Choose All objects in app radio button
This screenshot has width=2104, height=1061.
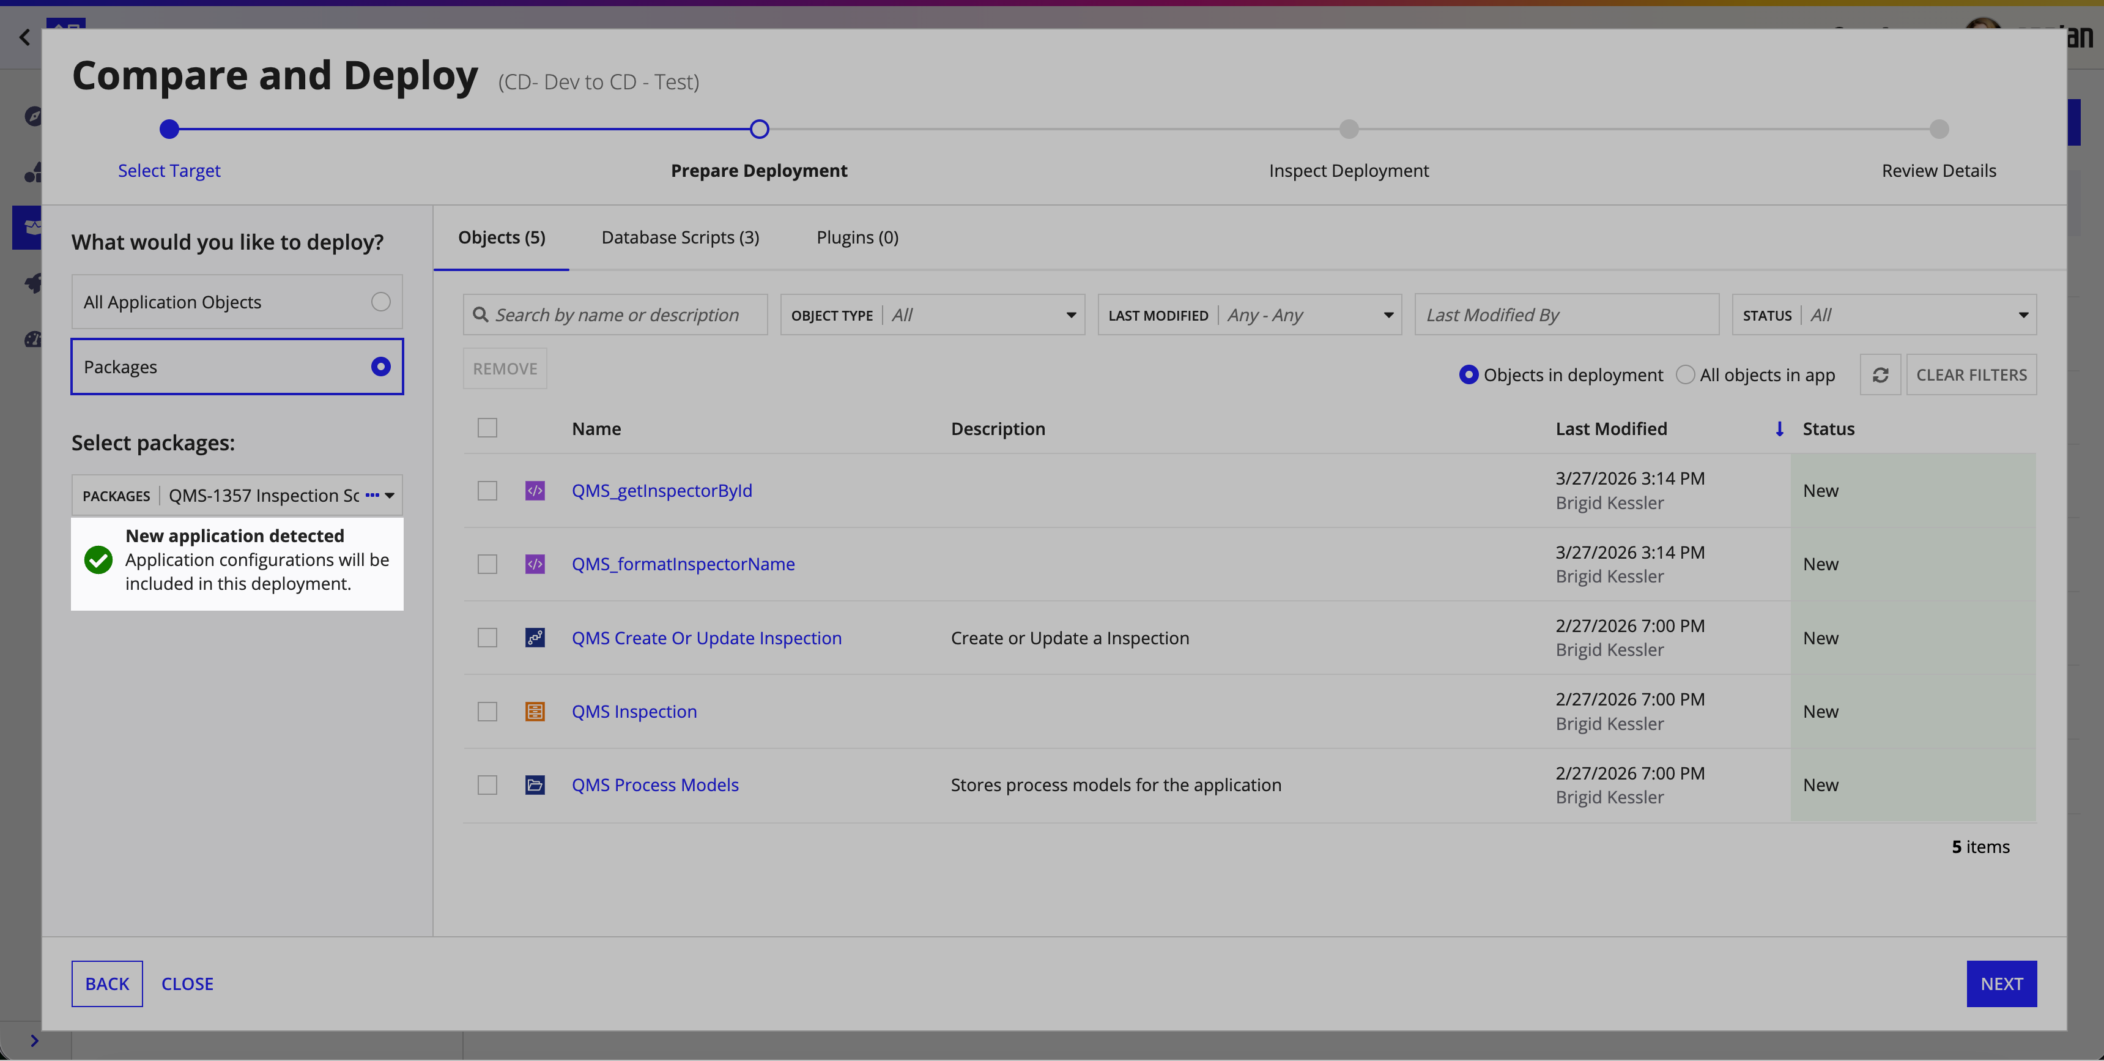(x=1685, y=374)
